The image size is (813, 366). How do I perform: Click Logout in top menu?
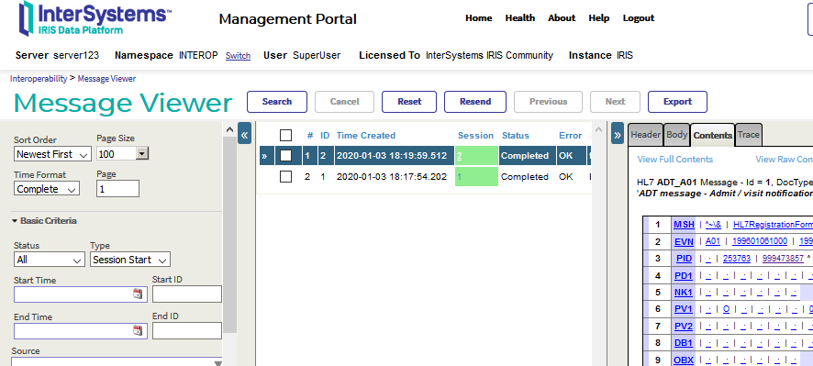[639, 18]
